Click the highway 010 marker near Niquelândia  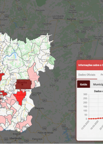click(29, 62)
